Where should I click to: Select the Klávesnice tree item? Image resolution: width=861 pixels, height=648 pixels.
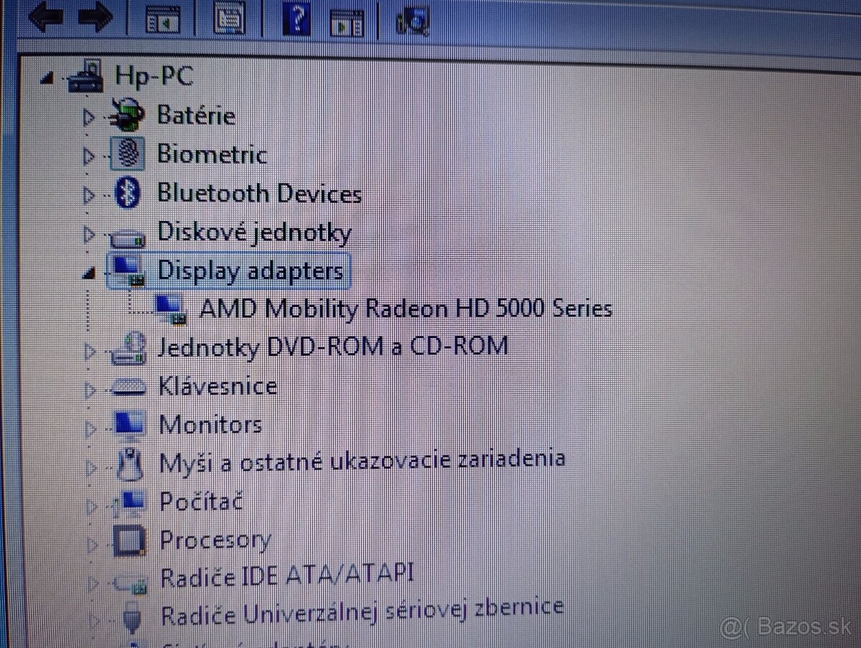218,386
